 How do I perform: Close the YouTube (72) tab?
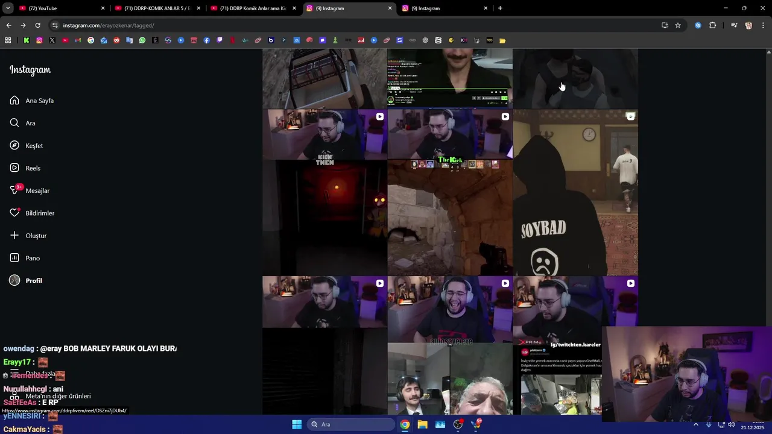tap(103, 8)
